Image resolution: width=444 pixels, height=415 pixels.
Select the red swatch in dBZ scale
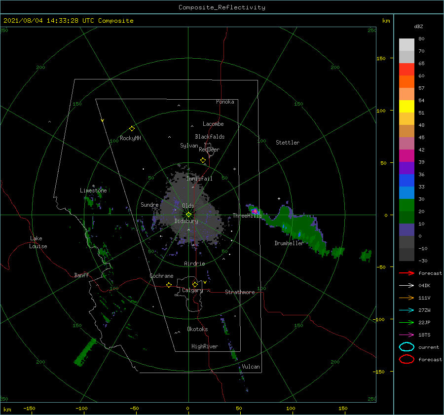[407, 70]
